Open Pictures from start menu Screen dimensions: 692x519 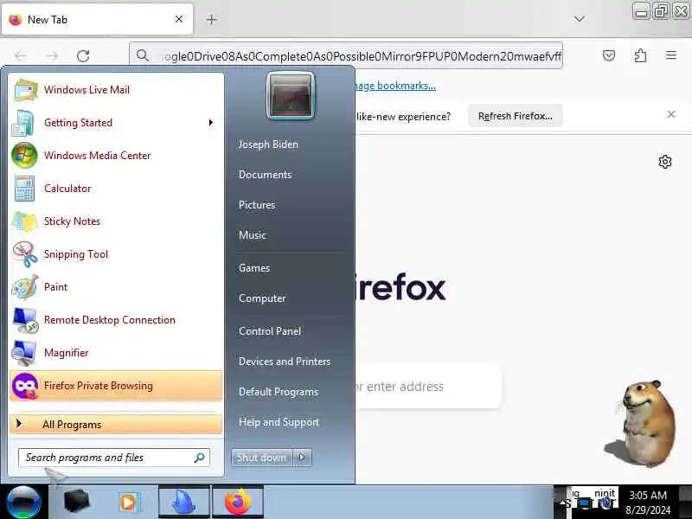257,205
